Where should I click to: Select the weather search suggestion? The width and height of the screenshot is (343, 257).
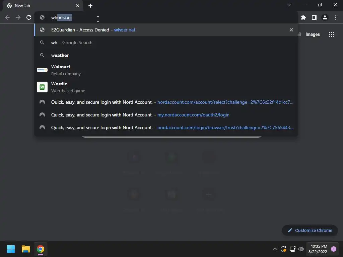tap(166, 55)
